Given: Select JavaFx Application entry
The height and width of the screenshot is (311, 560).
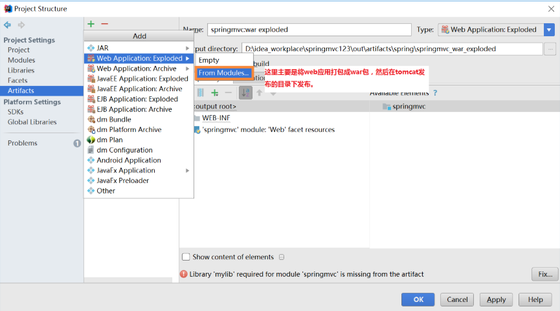Looking at the screenshot, I should coord(139,171).
